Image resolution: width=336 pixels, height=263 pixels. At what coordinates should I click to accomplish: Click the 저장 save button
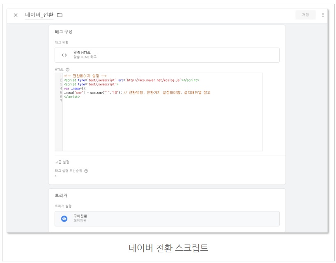(305, 15)
